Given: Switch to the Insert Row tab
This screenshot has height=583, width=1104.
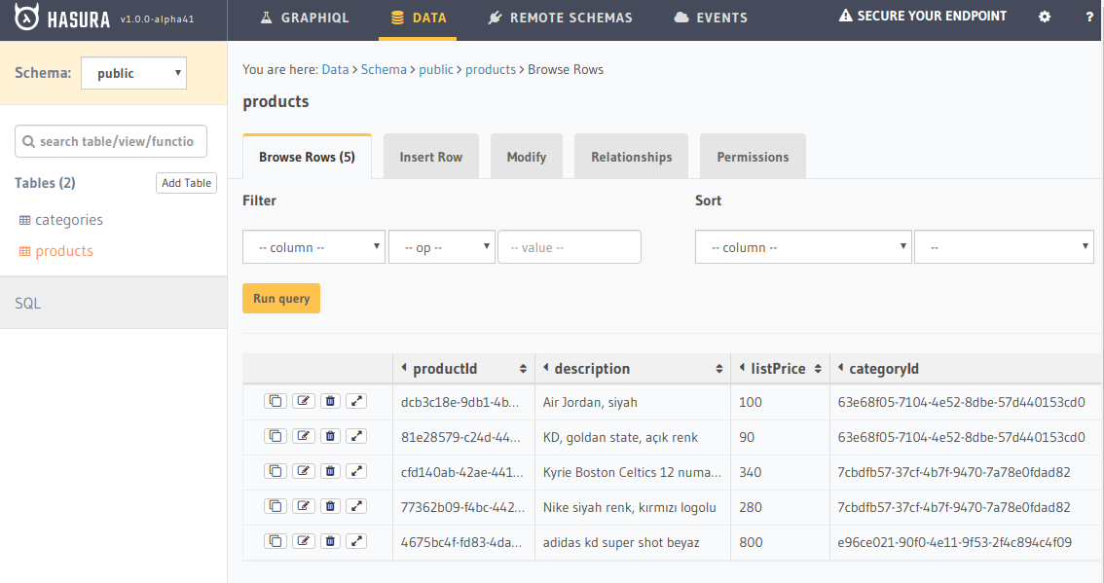Looking at the screenshot, I should [x=430, y=157].
